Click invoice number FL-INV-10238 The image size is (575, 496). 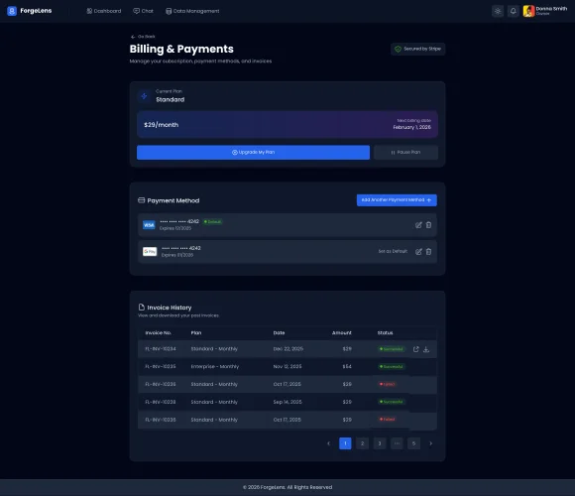(161, 402)
